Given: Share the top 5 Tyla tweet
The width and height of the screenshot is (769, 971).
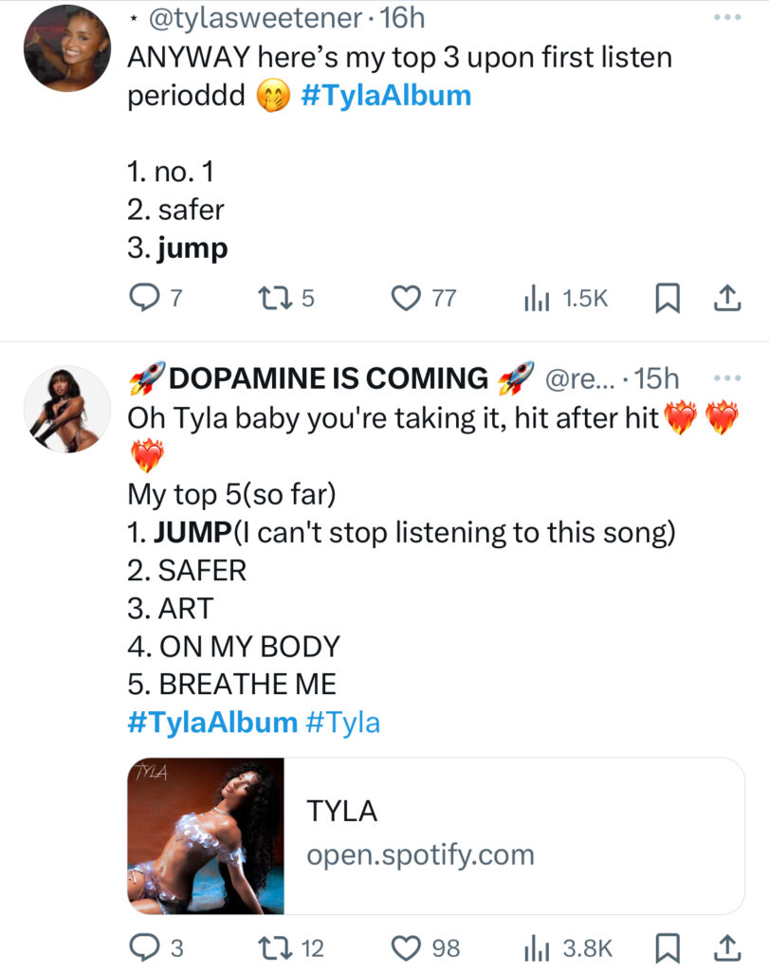Looking at the screenshot, I should (x=727, y=947).
